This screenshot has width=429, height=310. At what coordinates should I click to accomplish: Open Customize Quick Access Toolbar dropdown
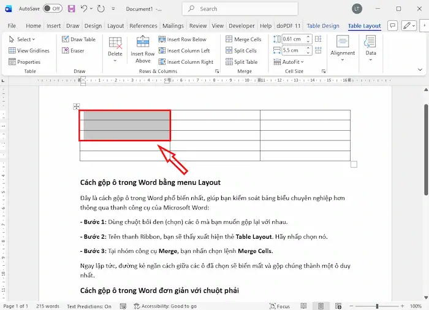tap(113, 9)
